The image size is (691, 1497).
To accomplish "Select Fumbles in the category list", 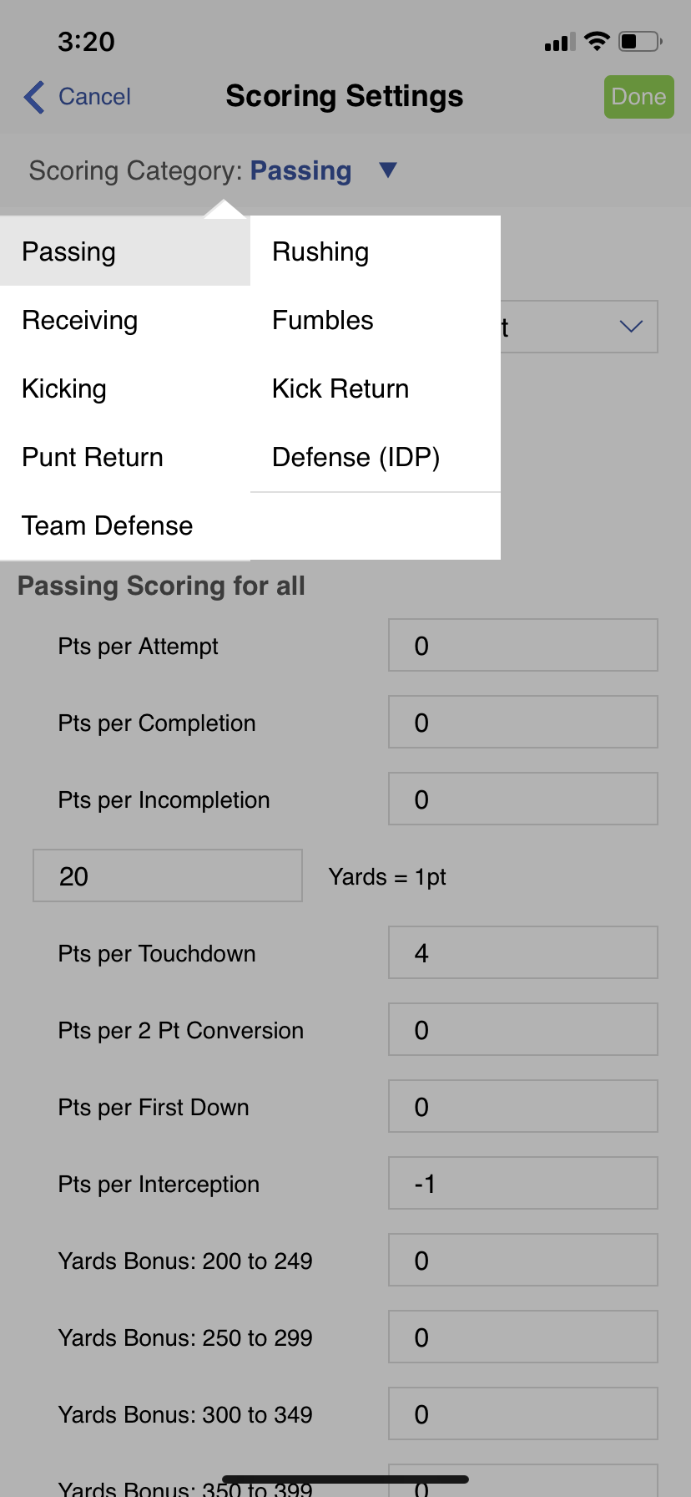I will (323, 320).
